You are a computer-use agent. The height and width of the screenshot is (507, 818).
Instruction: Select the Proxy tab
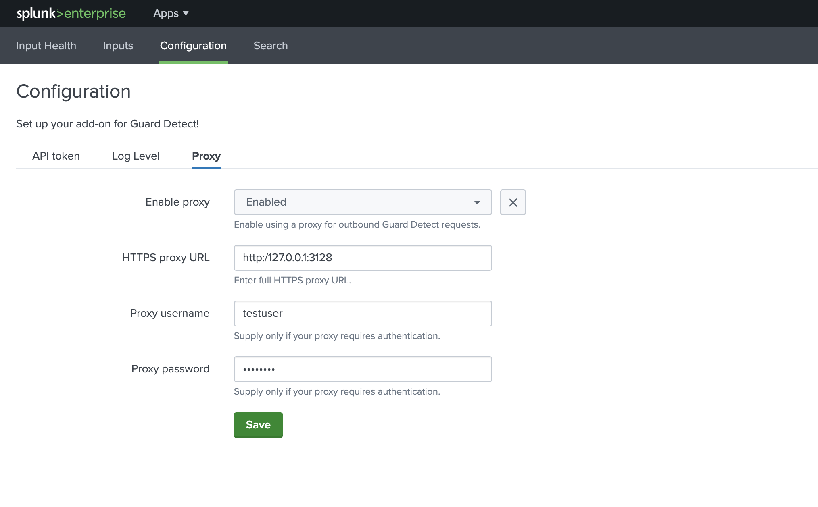click(206, 156)
